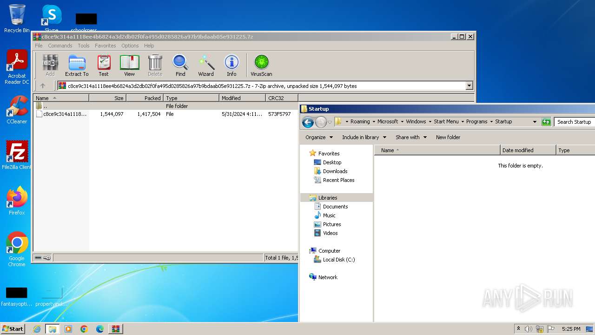Viewport: 595px width, 335px height.
Task: Open Internet Explorer from the taskbar
Action: (x=37, y=329)
